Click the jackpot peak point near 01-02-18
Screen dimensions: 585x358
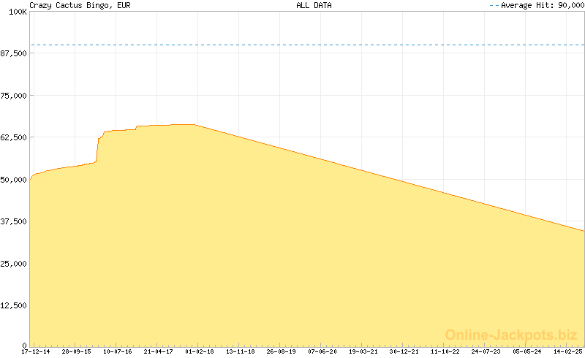click(x=195, y=125)
